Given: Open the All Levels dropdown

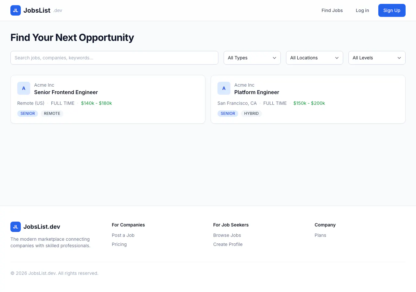Looking at the screenshot, I should (x=377, y=58).
